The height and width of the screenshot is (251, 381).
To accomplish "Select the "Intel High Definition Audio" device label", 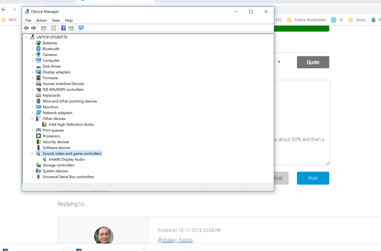I will pyautogui.click(x=71, y=124).
